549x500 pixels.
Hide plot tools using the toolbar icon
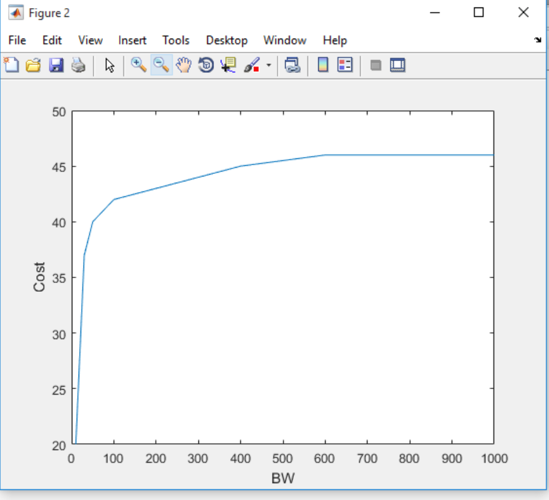point(376,65)
